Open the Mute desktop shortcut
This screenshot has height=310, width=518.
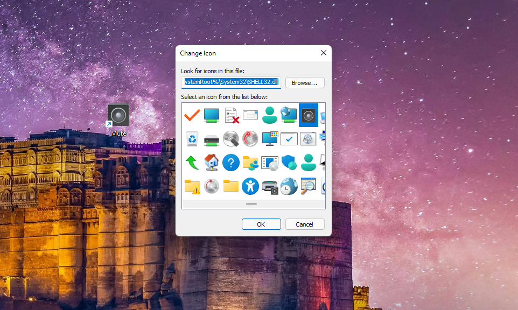tap(117, 114)
